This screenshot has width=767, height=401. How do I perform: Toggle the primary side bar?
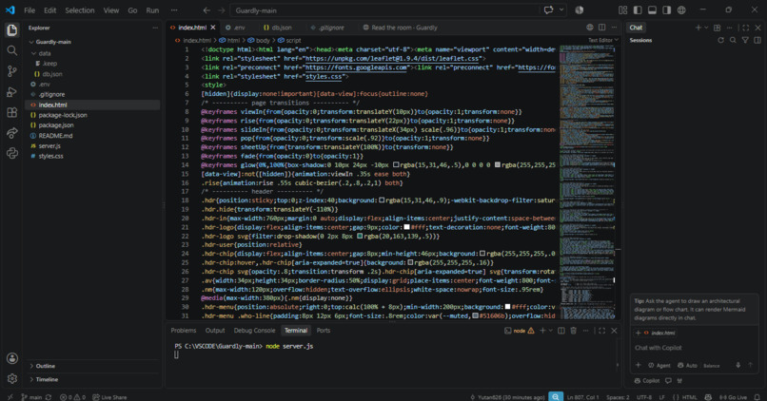638,10
